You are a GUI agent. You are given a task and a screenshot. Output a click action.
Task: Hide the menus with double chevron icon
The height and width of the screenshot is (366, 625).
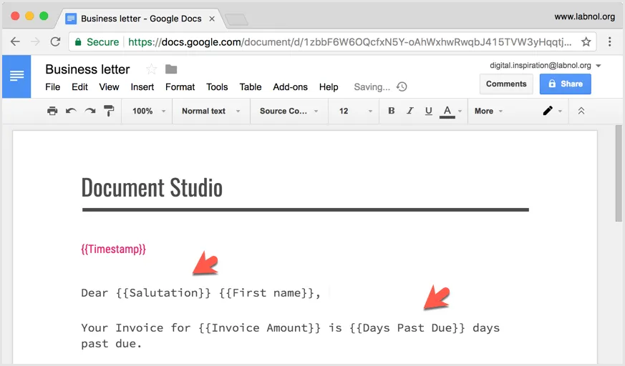[x=581, y=111]
